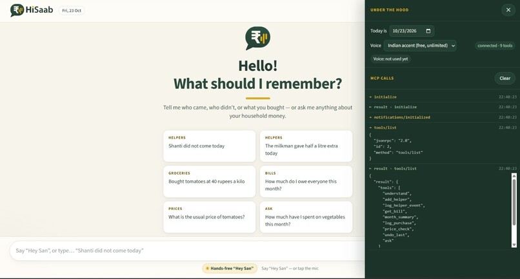Image resolution: width=520 pixels, height=279 pixels.
Task: Select 'Shanti did not come today' card
Action: (x=209, y=146)
